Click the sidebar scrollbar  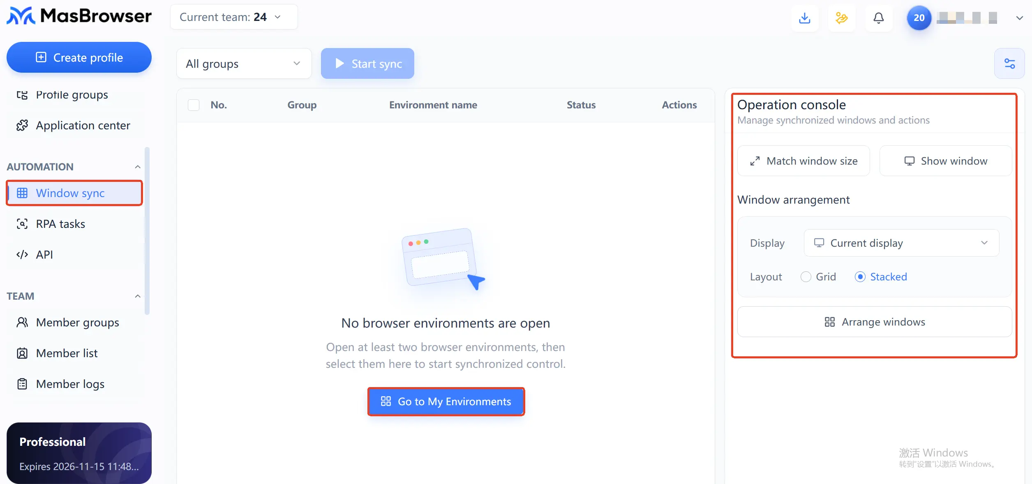tap(147, 231)
